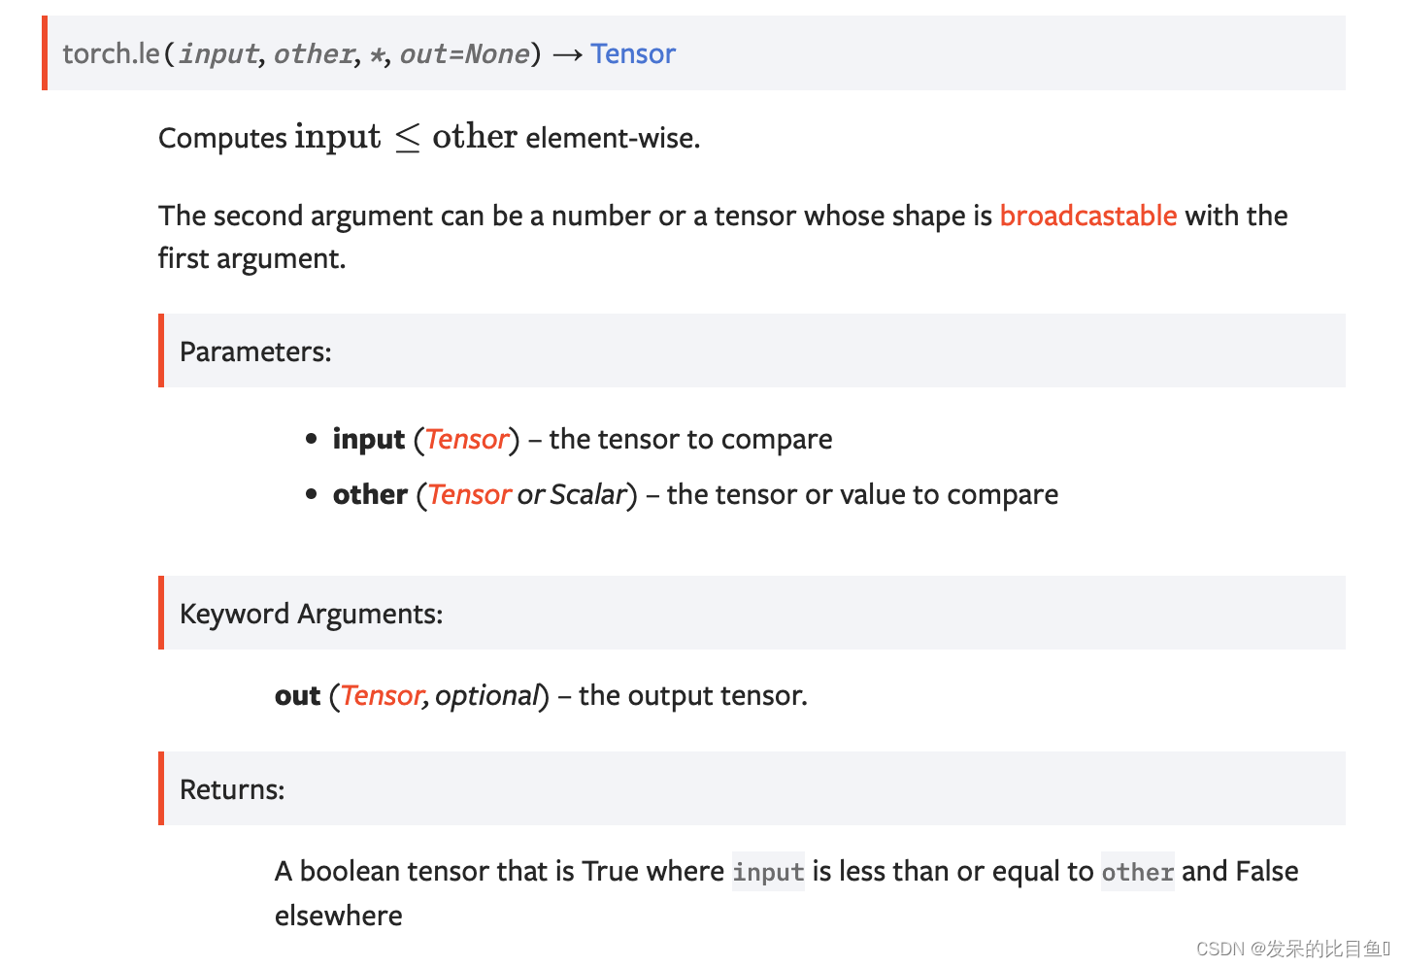The image size is (1404, 967).
Task: Click the bold input parameter name
Action: pyautogui.click(x=368, y=440)
